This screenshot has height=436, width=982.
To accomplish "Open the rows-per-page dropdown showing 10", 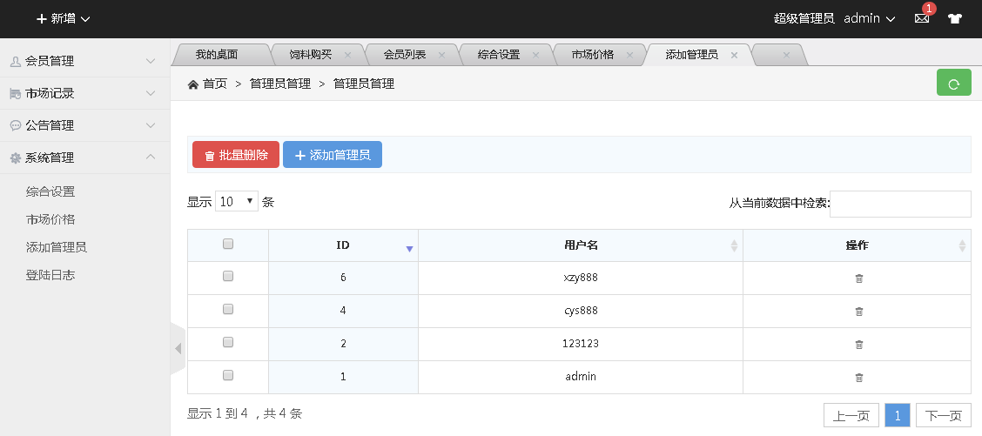I will [x=237, y=202].
